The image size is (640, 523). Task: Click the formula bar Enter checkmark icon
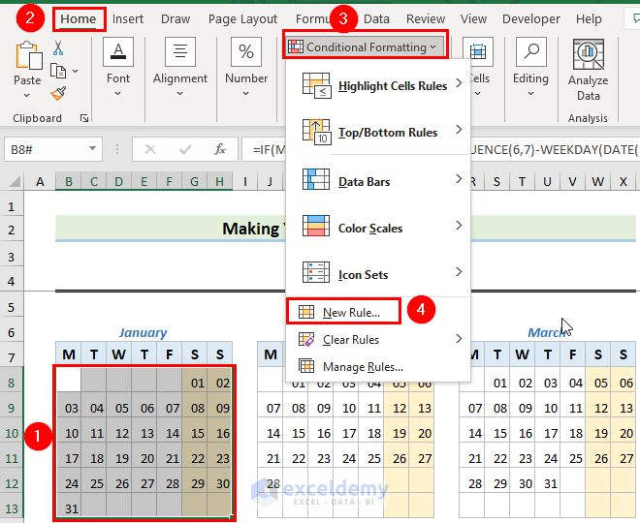pos(185,149)
